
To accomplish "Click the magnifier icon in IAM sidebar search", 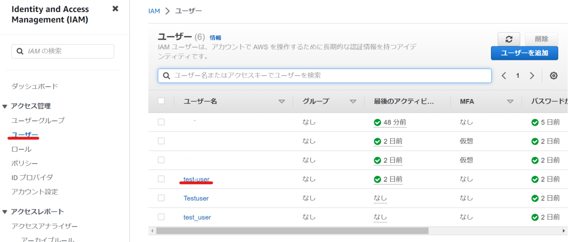I will [x=20, y=51].
